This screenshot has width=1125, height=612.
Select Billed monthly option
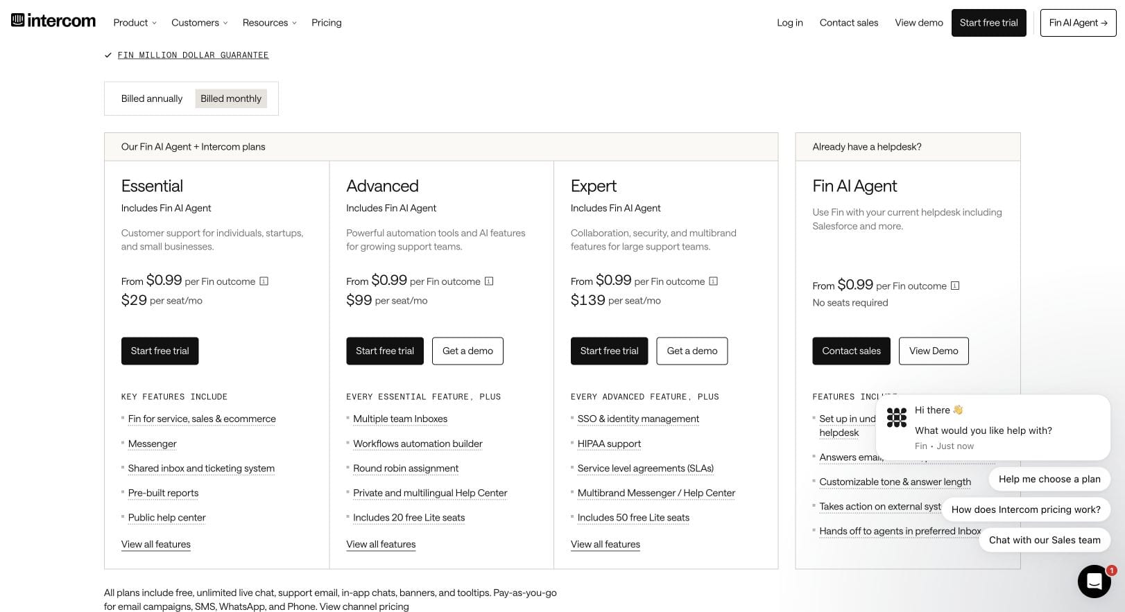tap(231, 98)
